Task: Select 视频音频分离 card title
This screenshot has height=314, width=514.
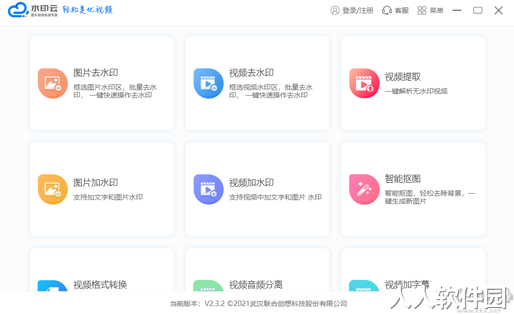Action: click(256, 285)
